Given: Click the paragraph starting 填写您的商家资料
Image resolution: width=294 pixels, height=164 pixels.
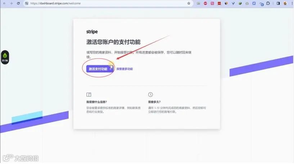Looking at the screenshot, I should [x=139, y=55].
